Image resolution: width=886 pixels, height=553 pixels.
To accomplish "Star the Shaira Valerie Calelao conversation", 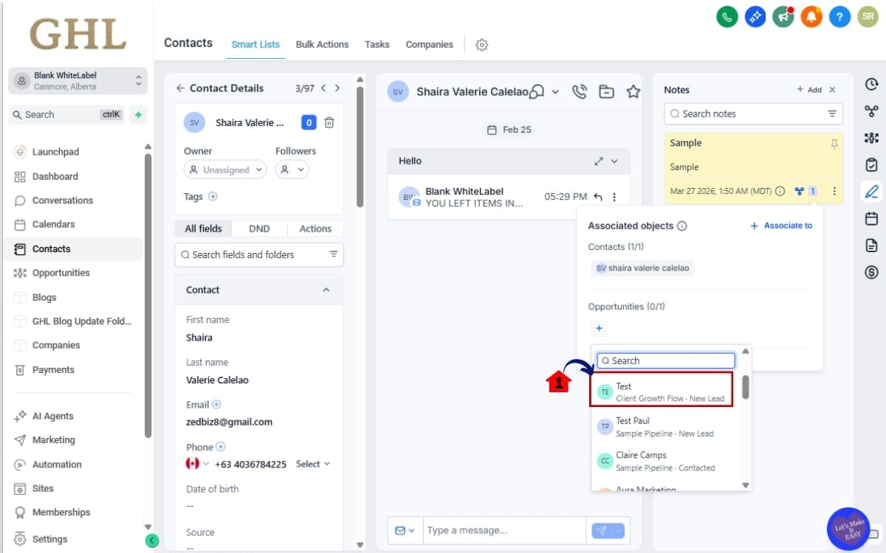I will [633, 91].
